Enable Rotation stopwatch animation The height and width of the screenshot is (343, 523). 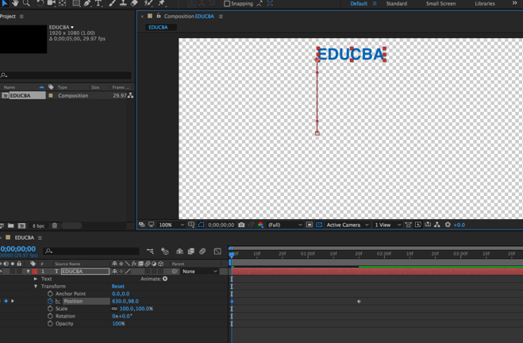(50, 316)
